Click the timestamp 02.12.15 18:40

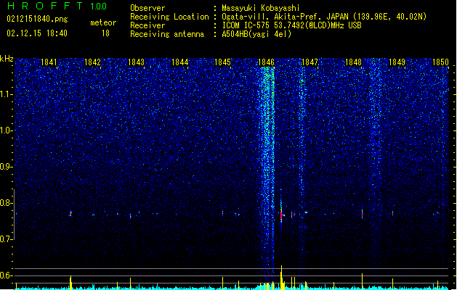(x=37, y=33)
